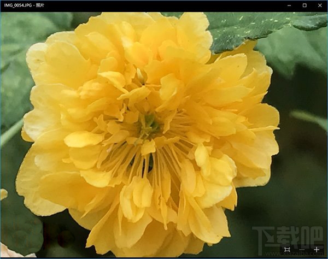The width and height of the screenshot is (328, 259).
Task: Click the blurred green stem on right edge
Action: point(309,117)
